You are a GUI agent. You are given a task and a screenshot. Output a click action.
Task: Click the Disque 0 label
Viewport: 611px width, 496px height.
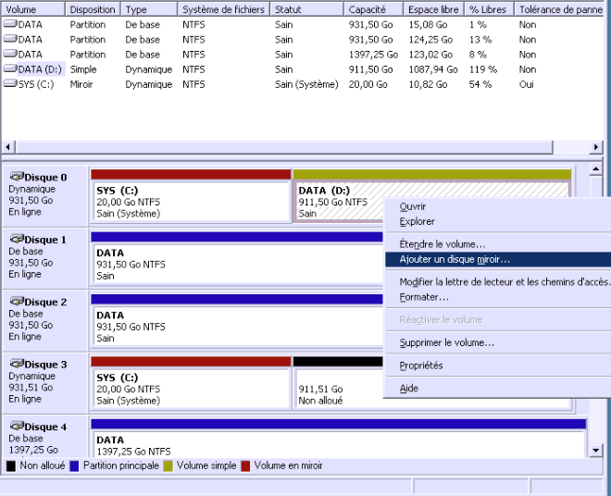coord(45,178)
